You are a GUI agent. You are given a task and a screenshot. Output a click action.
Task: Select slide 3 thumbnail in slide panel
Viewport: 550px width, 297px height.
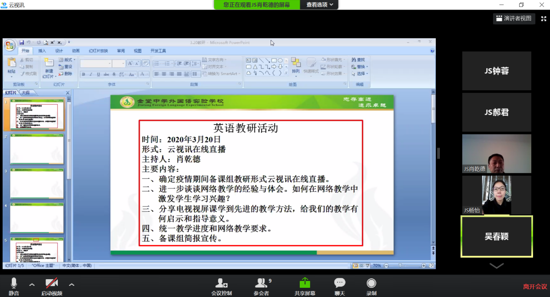pos(37,184)
